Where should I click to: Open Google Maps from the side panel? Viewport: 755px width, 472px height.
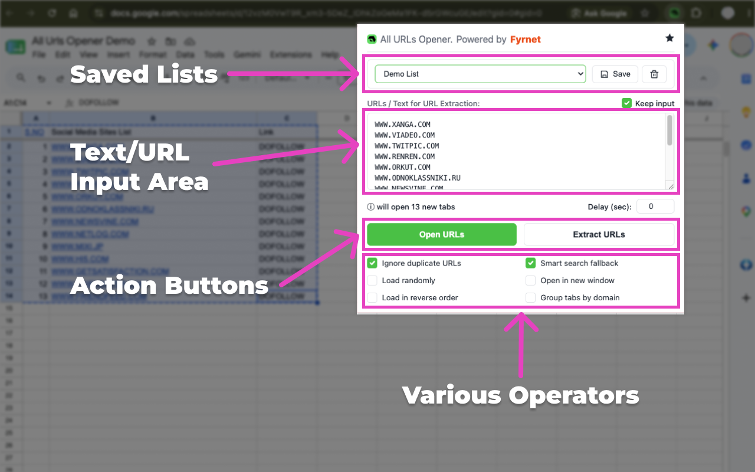(746, 211)
